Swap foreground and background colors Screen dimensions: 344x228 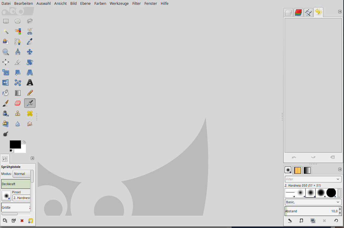coord(24,142)
